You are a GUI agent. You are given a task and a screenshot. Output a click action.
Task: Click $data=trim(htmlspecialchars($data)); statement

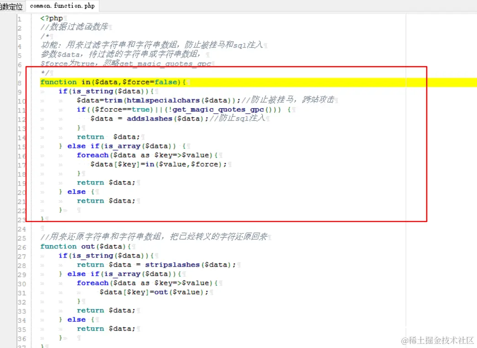point(159,100)
